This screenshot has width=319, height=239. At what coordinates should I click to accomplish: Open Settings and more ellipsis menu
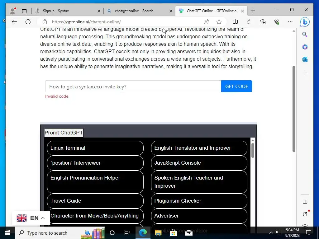tap(290, 22)
